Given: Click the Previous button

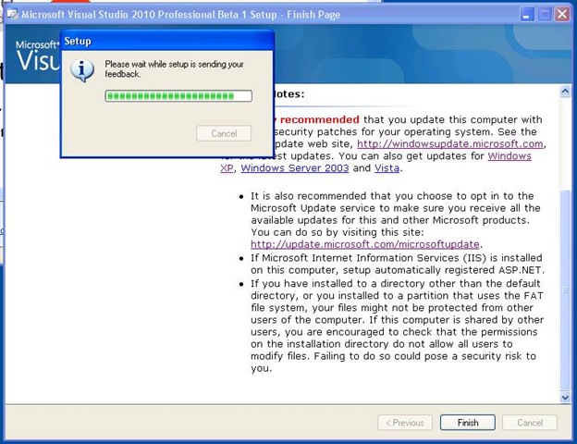Looking at the screenshot, I should pyautogui.click(x=405, y=423).
